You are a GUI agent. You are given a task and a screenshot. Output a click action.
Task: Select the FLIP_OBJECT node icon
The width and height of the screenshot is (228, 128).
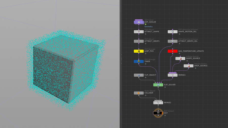[x=139, y=75]
